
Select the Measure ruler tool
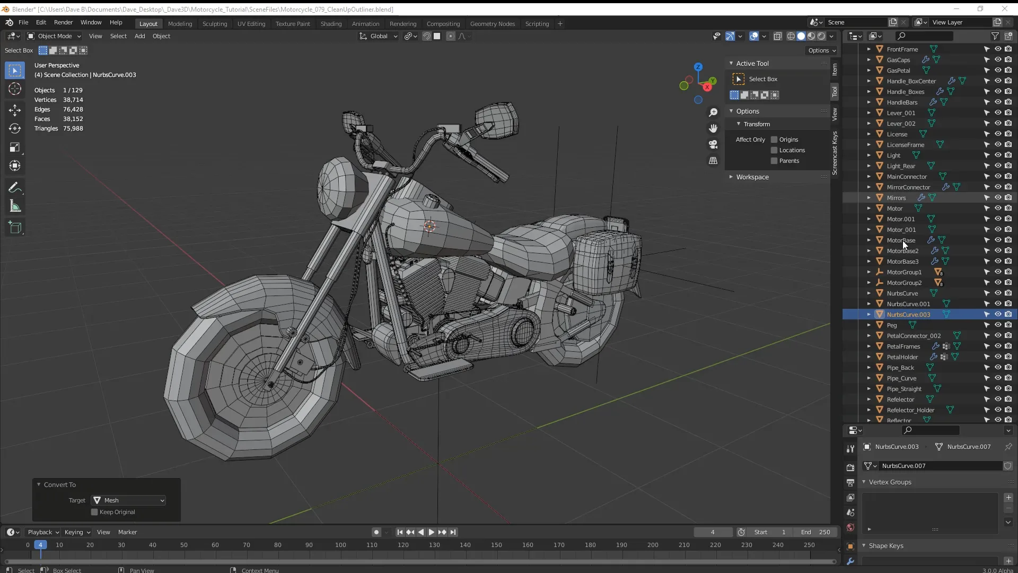point(15,207)
